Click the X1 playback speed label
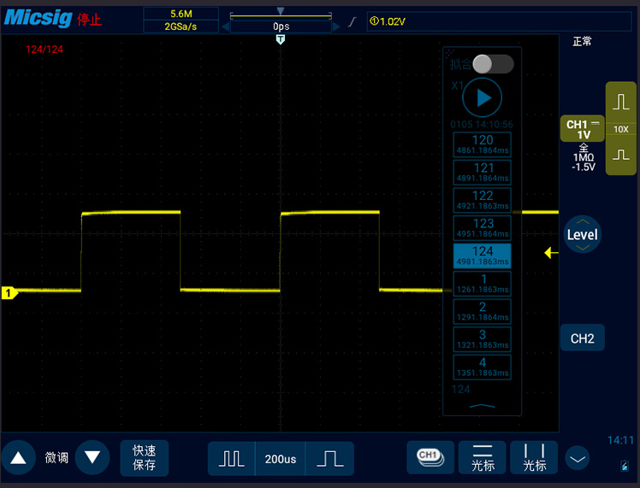The image size is (640, 488). [x=457, y=86]
